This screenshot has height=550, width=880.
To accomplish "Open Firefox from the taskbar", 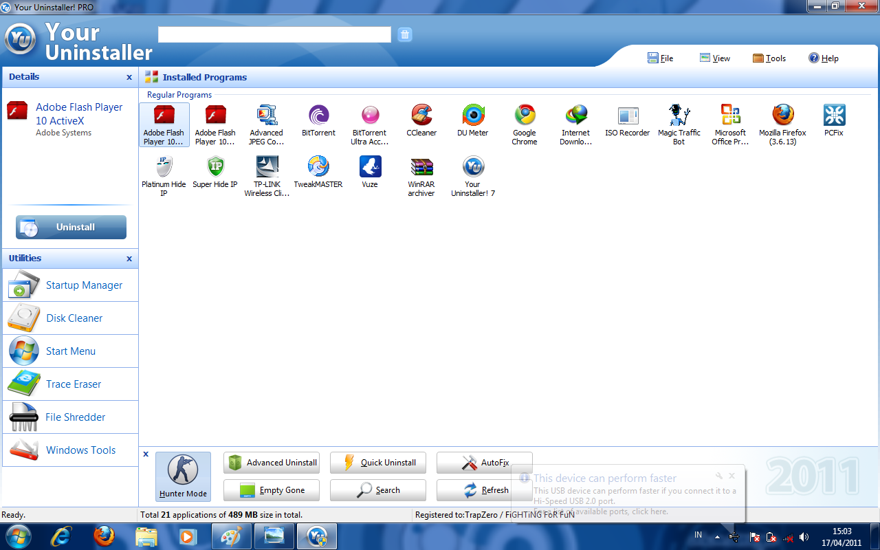I will point(104,536).
